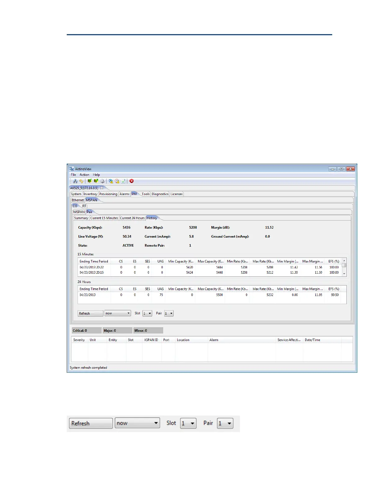Switch to the Inventory tab
380x492 pixels.
point(90,194)
